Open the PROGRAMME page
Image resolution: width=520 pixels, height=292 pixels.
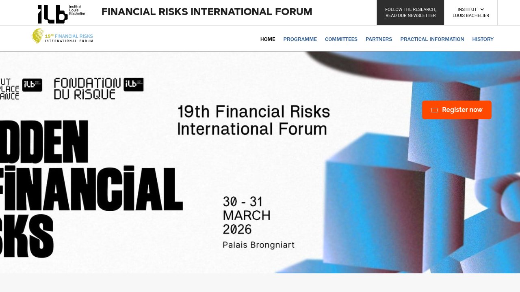300,39
